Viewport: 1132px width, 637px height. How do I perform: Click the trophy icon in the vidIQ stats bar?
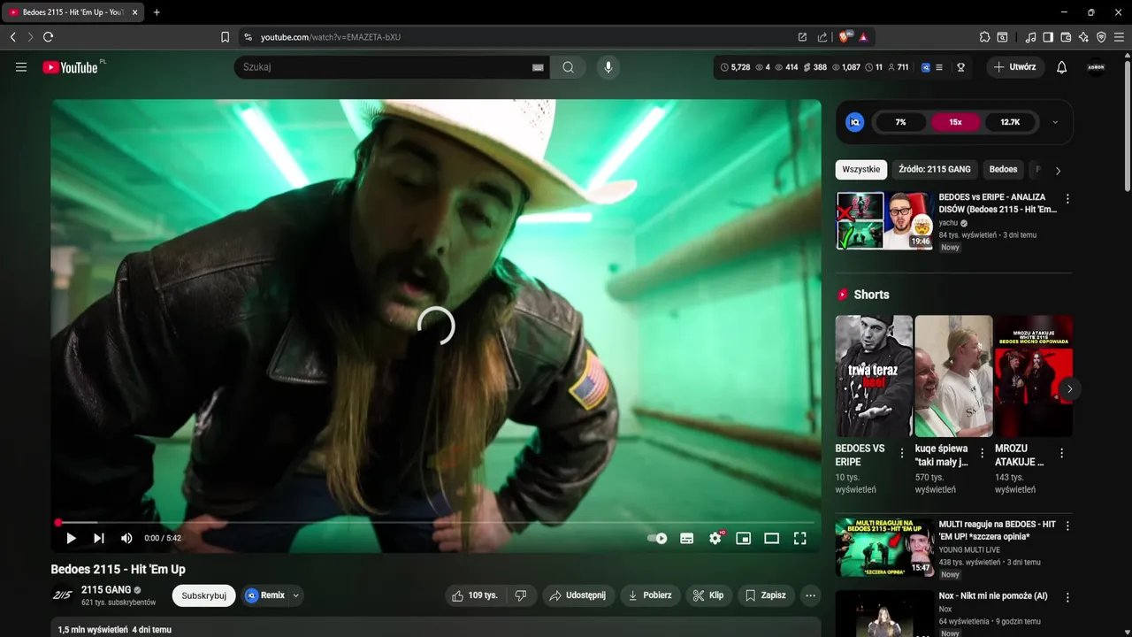tap(960, 67)
